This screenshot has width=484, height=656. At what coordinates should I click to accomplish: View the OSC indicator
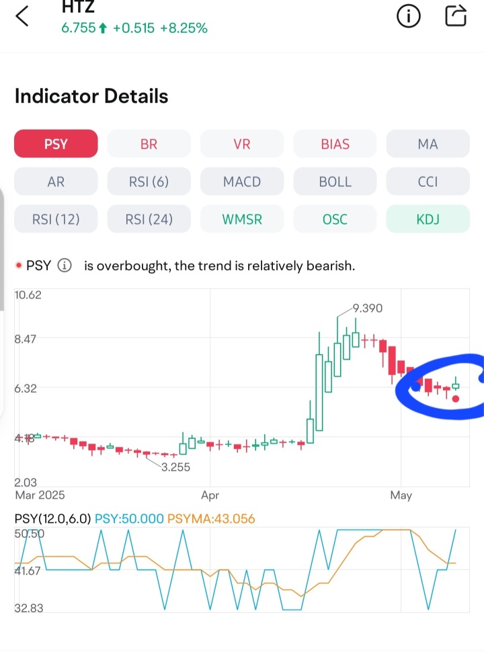(x=335, y=219)
